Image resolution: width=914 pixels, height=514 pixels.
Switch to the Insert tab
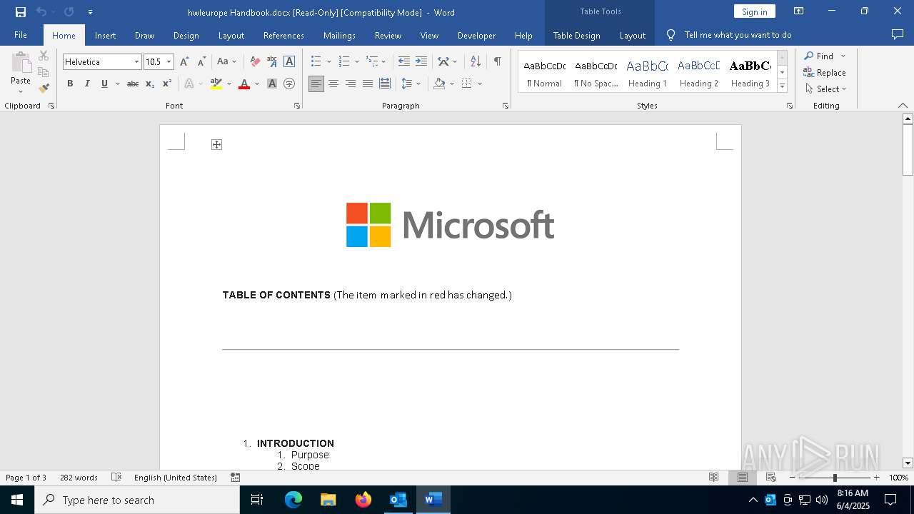[105, 35]
